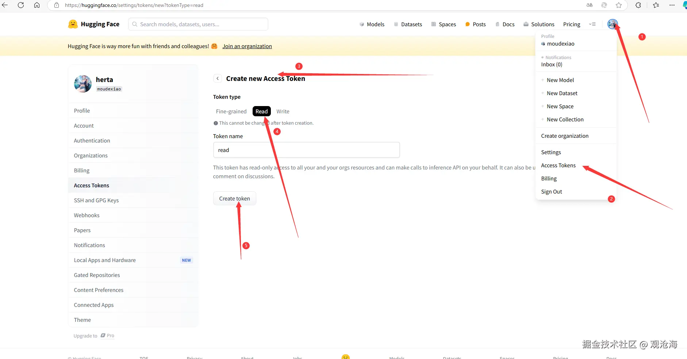
Task: Open Spaces in the top navigation
Action: (x=444, y=24)
